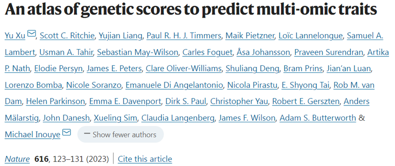The image size is (395, 166).
Task: Open John Danesh author link
Action: (x=66, y=118)
